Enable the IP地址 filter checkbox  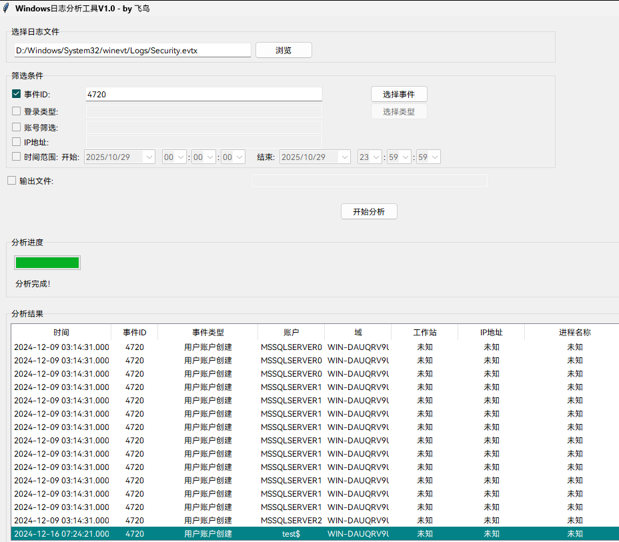tap(16, 141)
